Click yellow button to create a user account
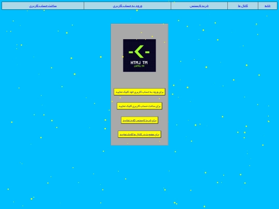279x209 pixels. pos(139,106)
